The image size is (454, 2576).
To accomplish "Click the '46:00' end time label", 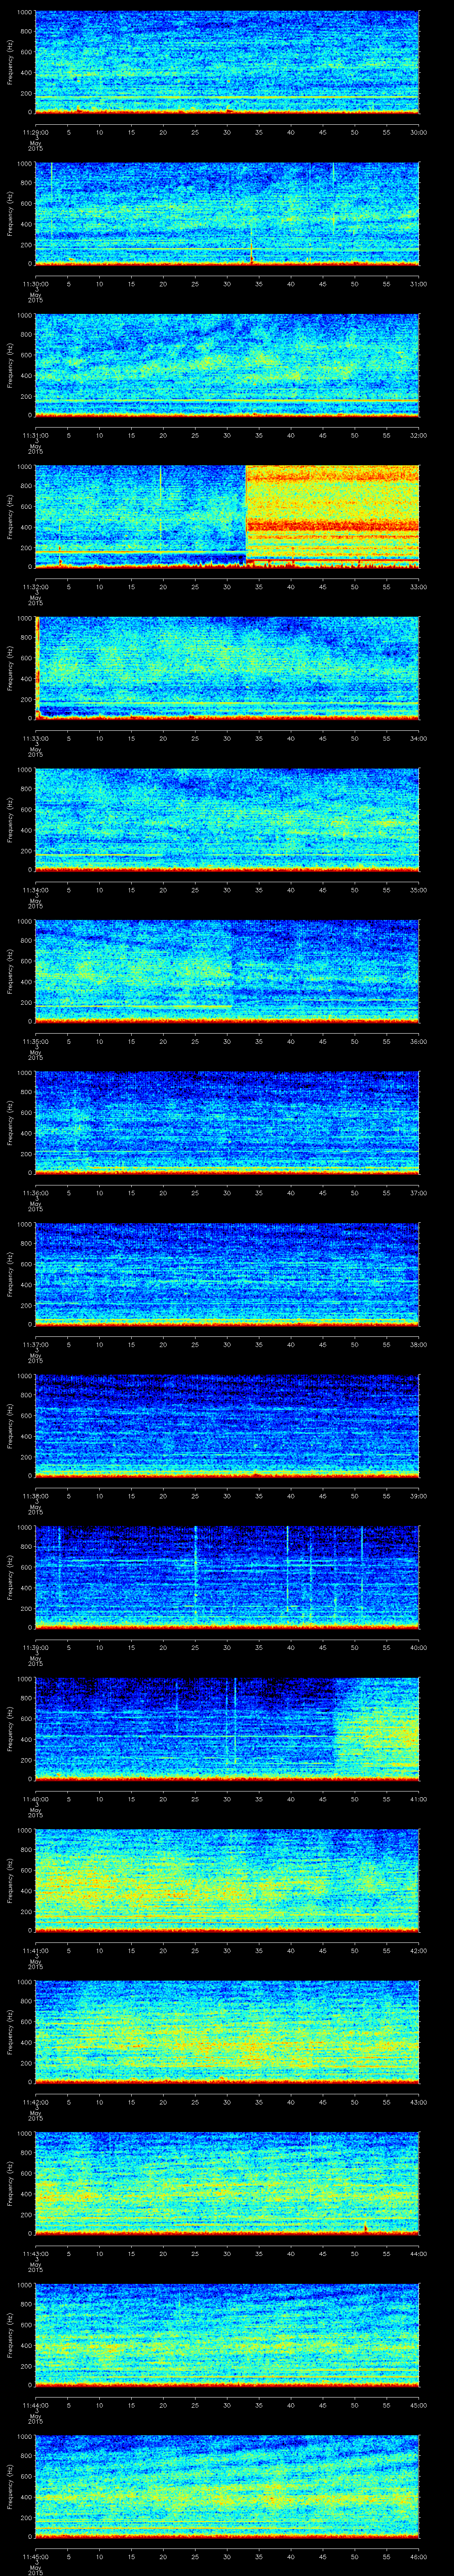I will pos(418,2556).
